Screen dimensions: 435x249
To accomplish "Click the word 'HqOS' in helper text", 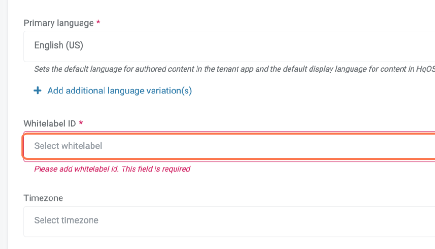I will 425,69.
